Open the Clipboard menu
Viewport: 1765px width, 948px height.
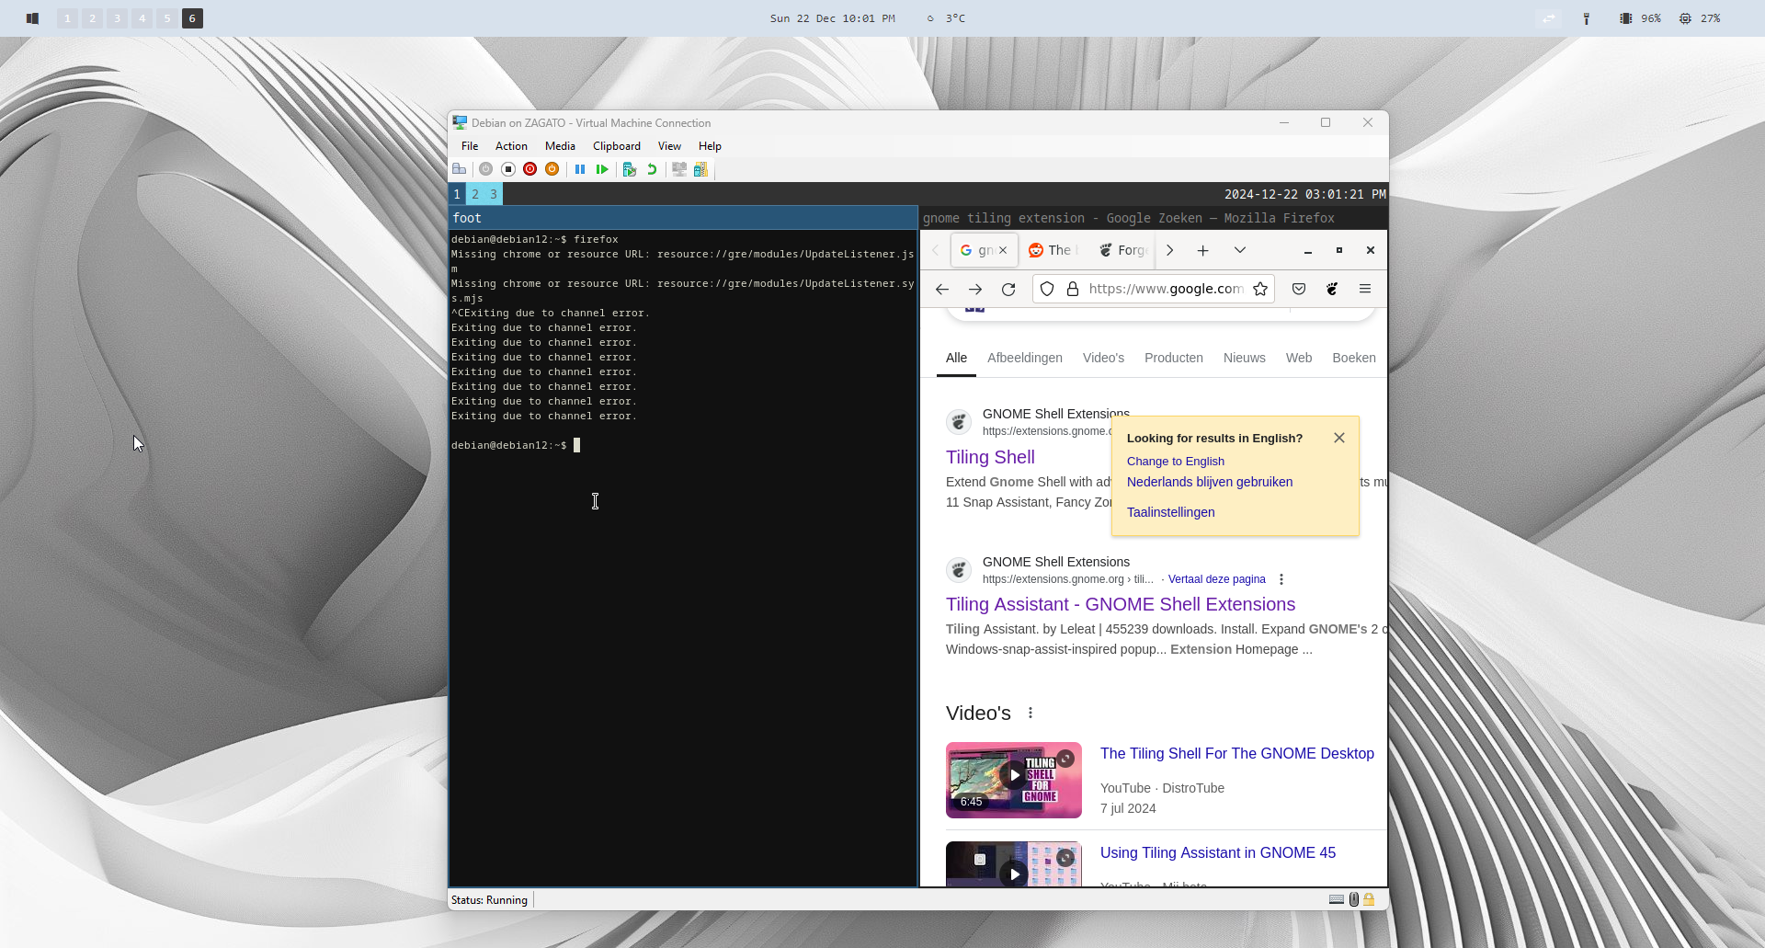616,146
